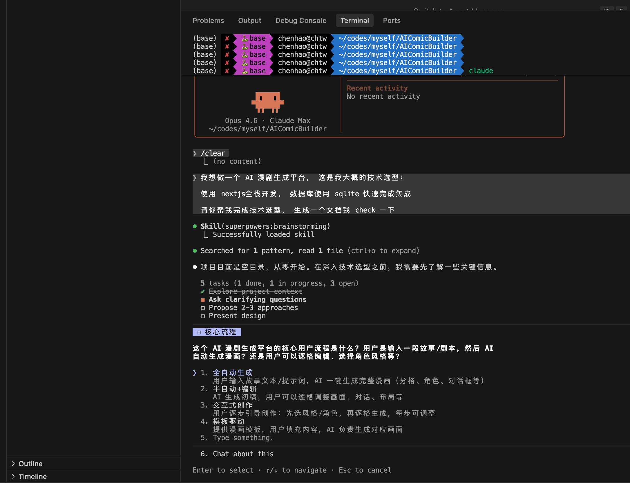The width and height of the screenshot is (630, 483).
Task: Toggle the Propose 2-3 approaches task box
Action: pos(203,308)
